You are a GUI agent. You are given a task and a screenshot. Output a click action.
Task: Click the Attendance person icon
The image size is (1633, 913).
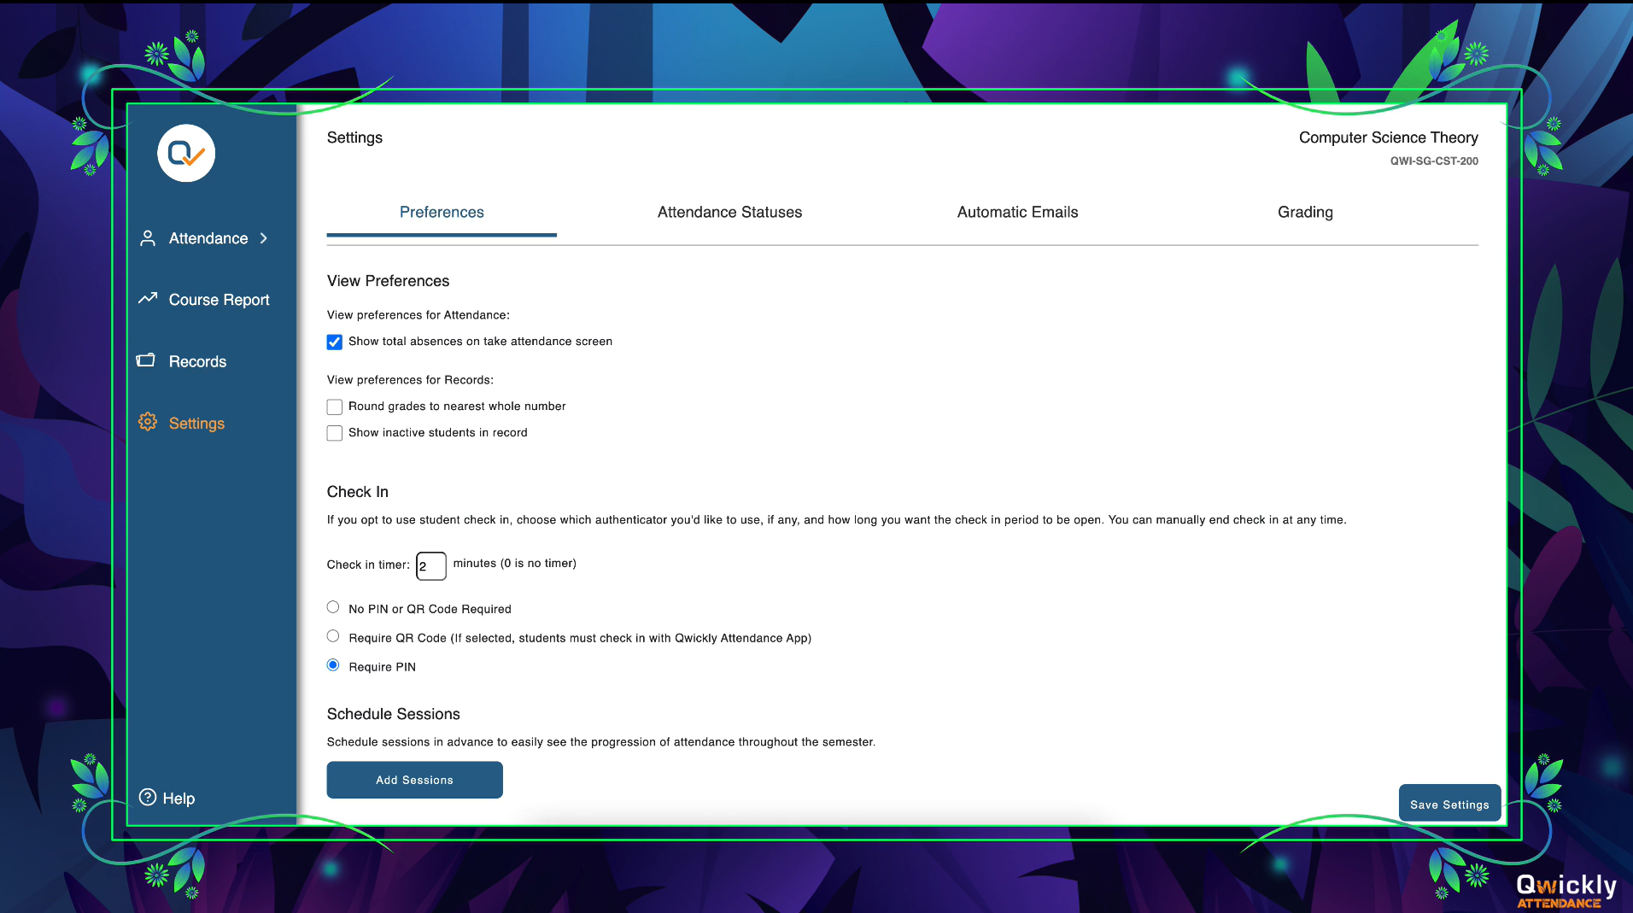pyautogui.click(x=148, y=238)
